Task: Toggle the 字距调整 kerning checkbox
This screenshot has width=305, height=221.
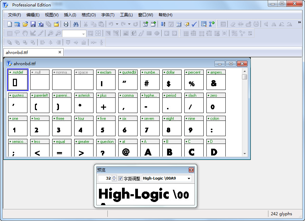Action: click(x=120, y=178)
